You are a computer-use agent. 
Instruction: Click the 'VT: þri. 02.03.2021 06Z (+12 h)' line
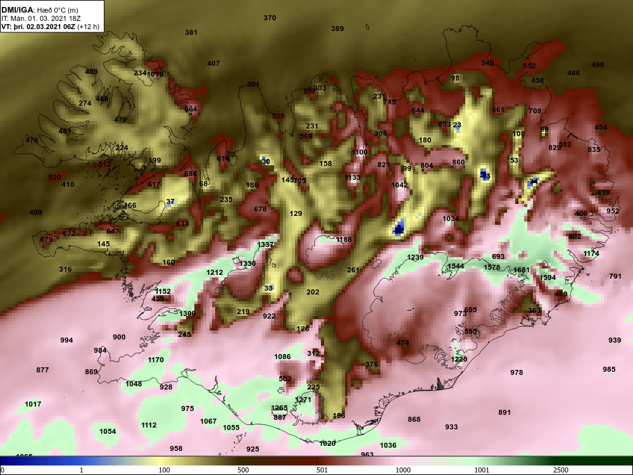(x=50, y=27)
